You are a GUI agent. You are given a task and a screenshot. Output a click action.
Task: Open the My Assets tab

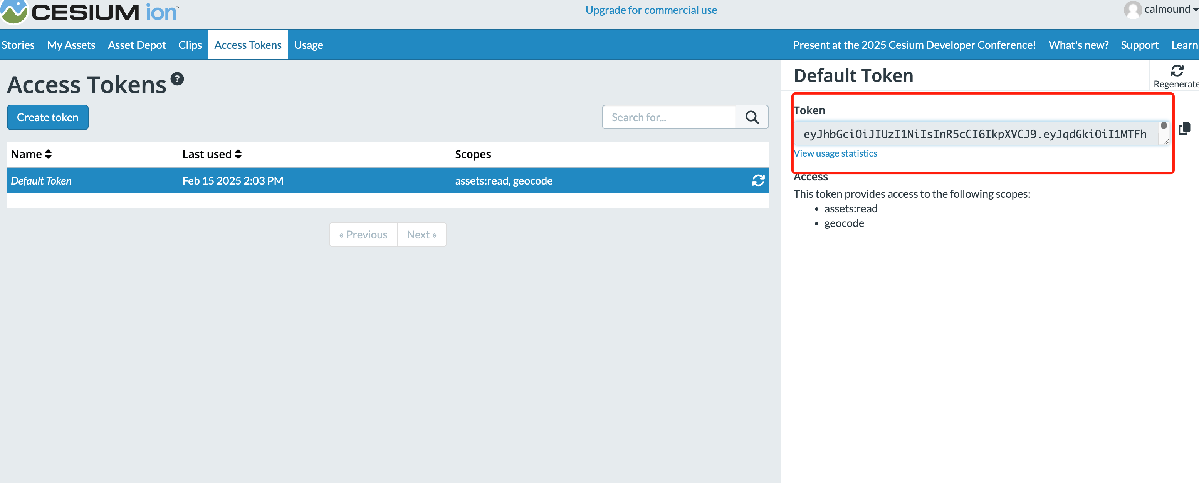[71, 45]
